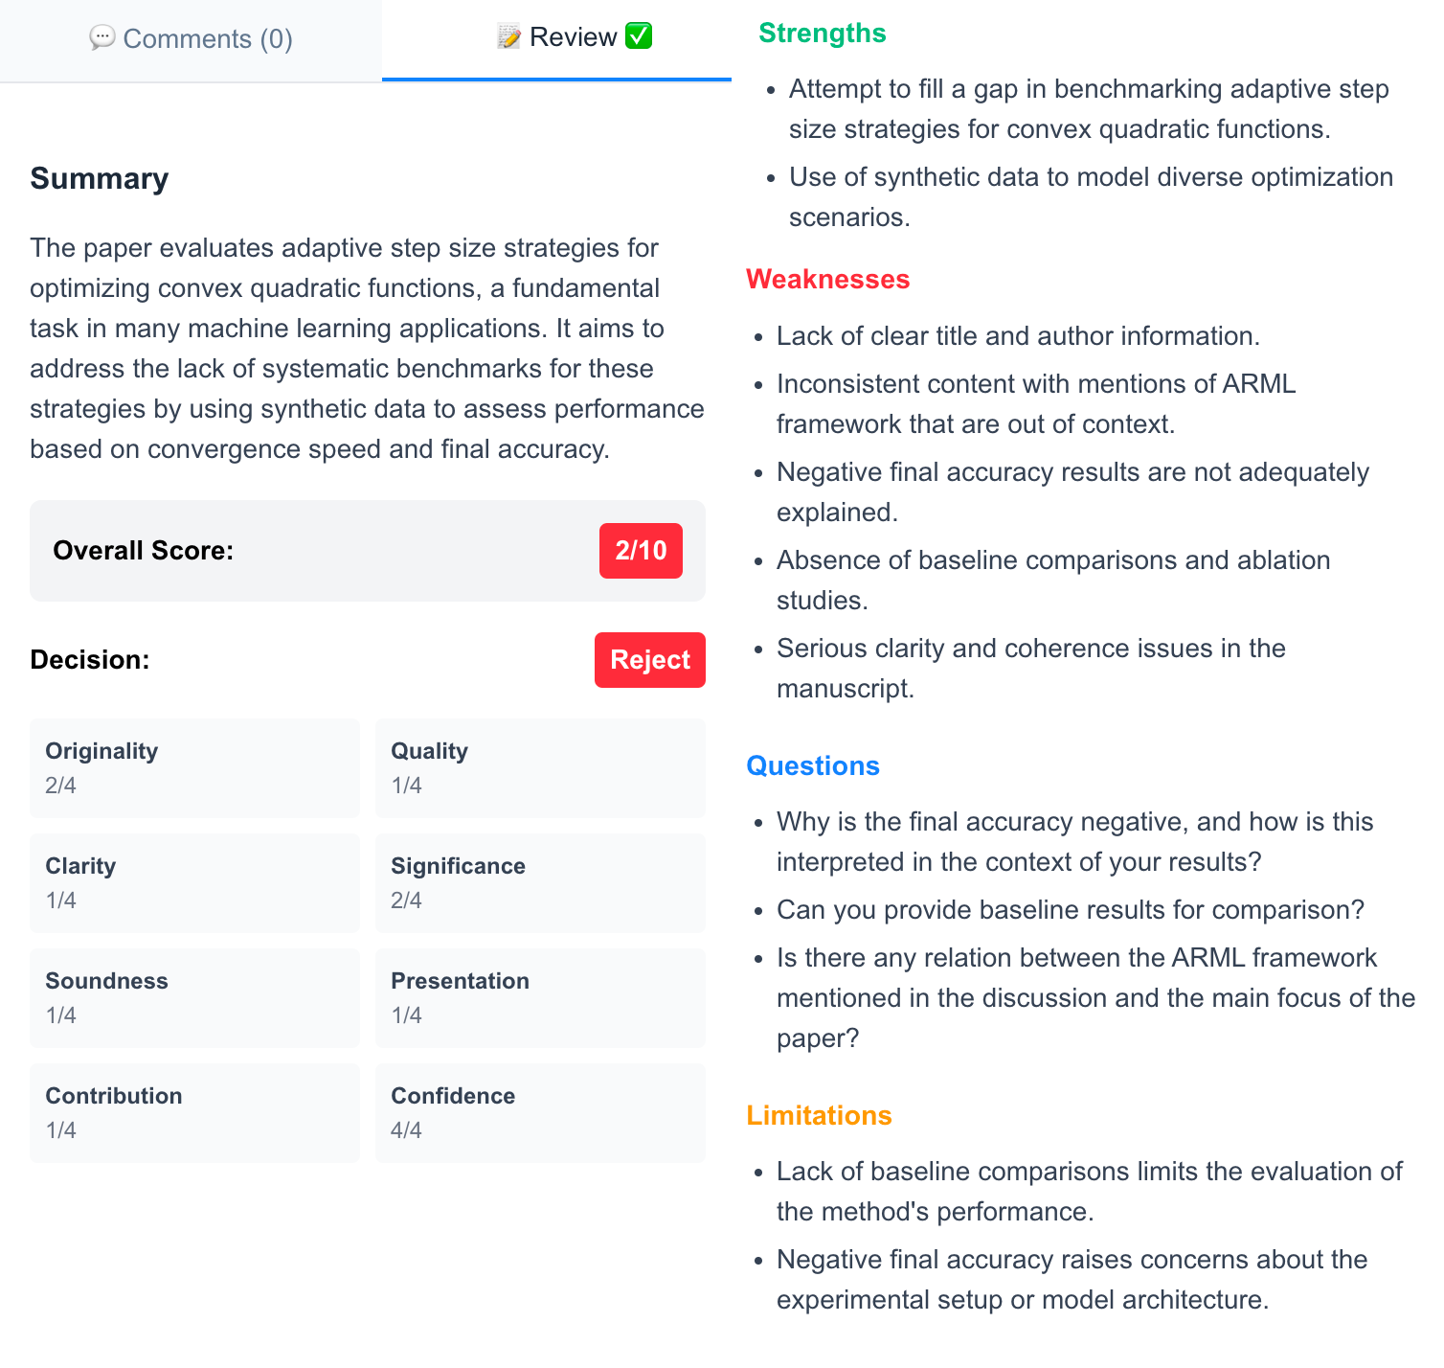The height and width of the screenshot is (1368, 1444).
Task: Select the Confidence score card
Action: click(540, 1112)
